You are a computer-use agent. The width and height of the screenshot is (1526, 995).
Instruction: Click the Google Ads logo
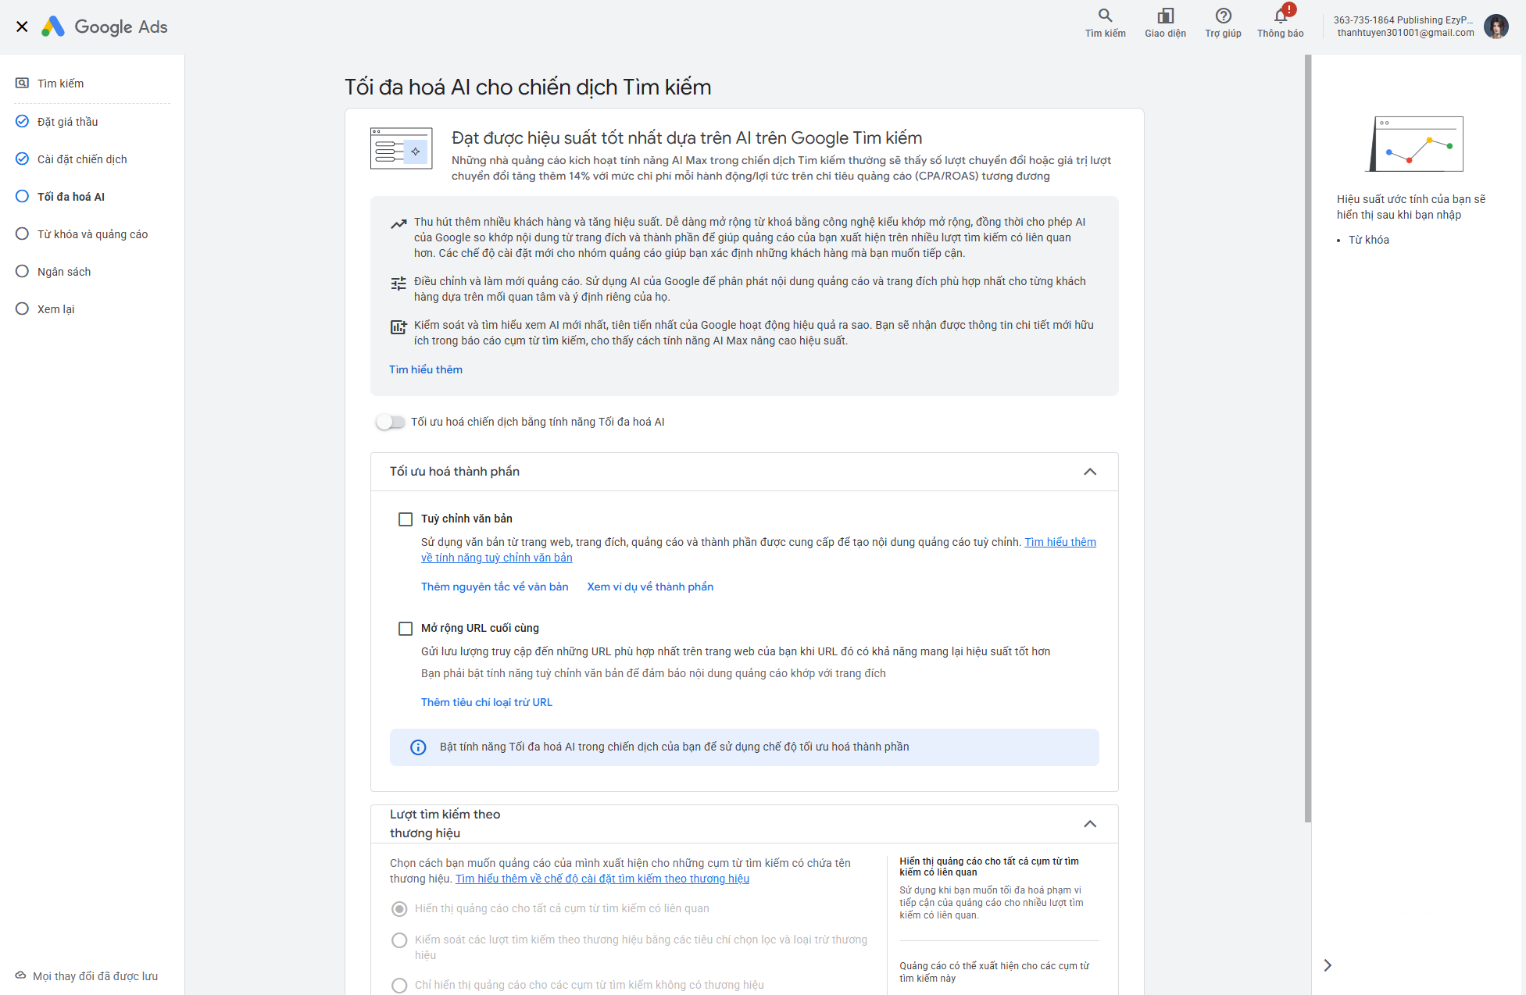[x=105, y=27]
